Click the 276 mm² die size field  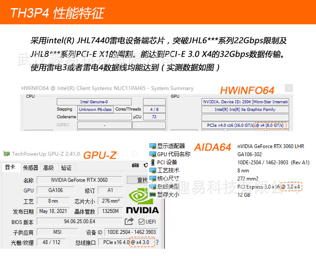click(x=110, y=201)
